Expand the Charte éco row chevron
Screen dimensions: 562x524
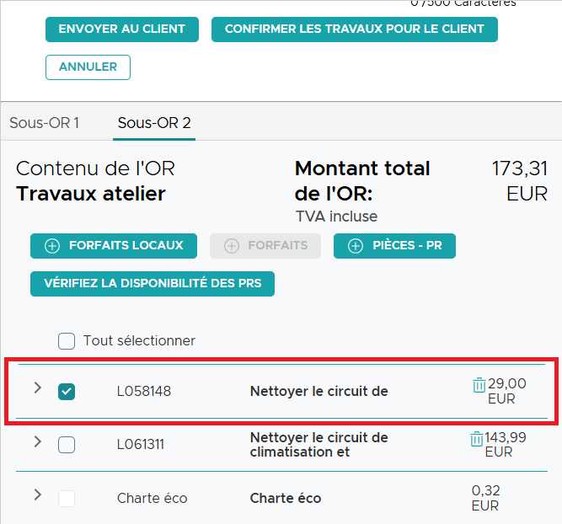click(38, 495)
